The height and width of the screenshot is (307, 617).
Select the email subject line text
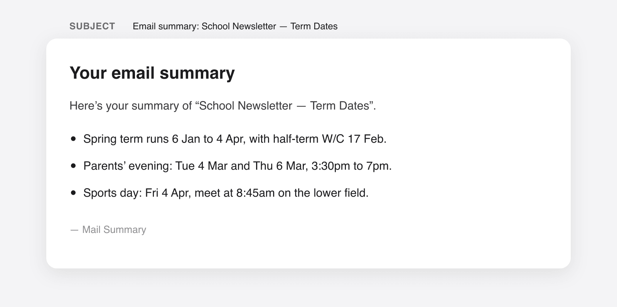pyautogui.click(x=235, y=26)
